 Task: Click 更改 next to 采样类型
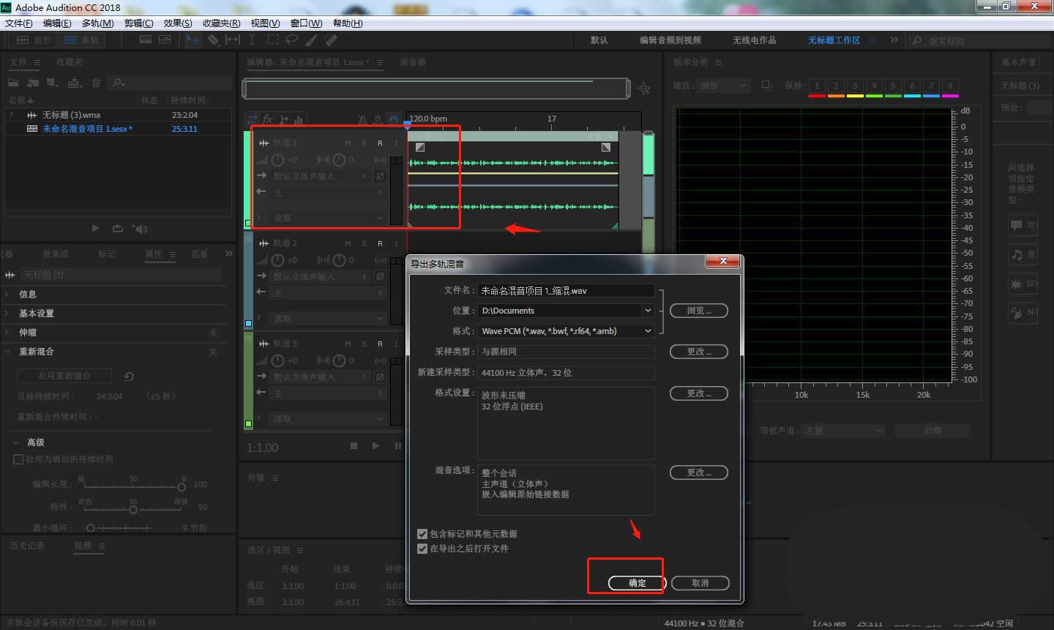[699, 352]
